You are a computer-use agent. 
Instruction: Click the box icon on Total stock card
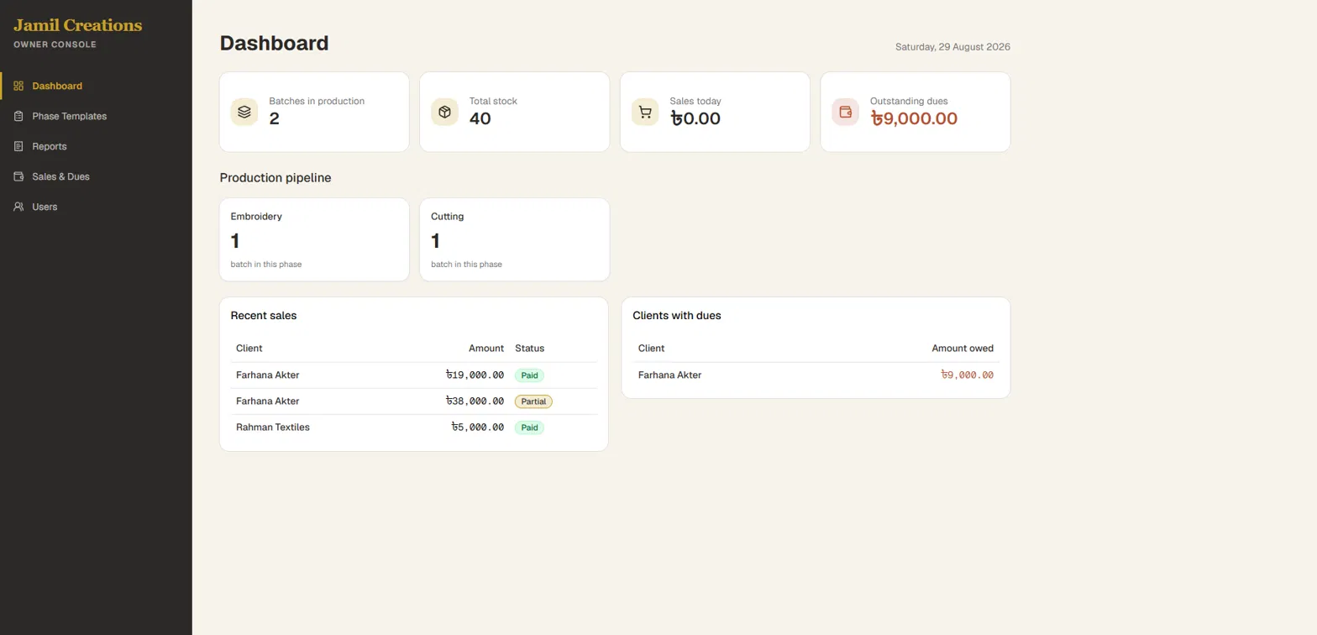coord(444,112)
